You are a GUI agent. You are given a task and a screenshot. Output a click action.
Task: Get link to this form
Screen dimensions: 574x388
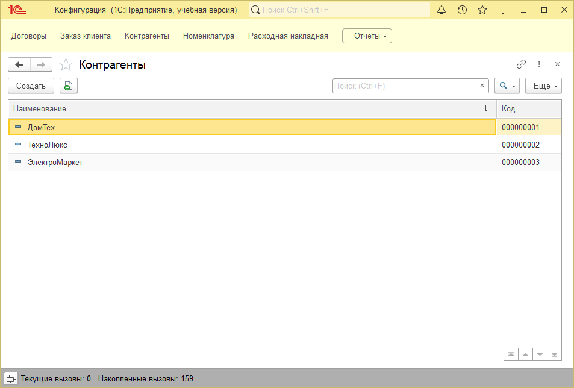521,64
